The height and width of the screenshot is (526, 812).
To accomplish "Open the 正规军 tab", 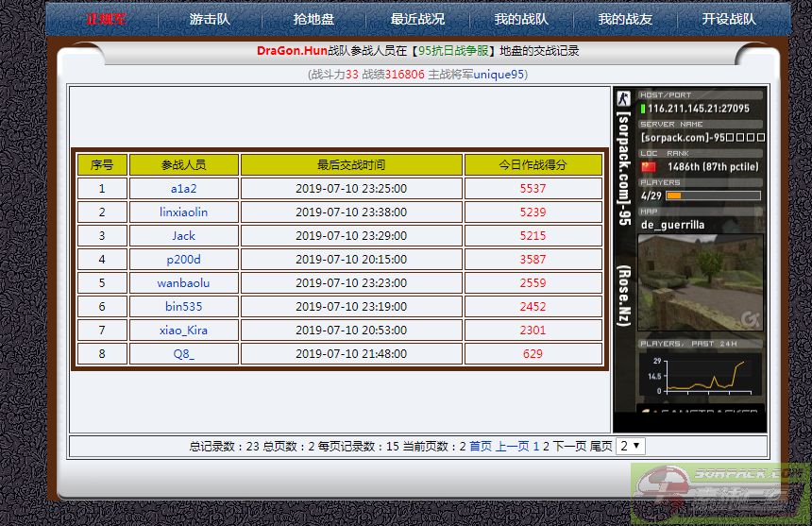I will pyautogui.click(x=106, y=19).
